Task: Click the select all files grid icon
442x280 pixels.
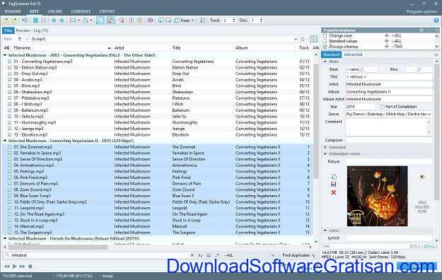Action: pyautogui.click(x=35, y=21)
